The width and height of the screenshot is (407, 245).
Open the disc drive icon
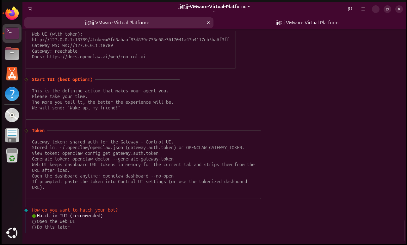pos(12,115)
